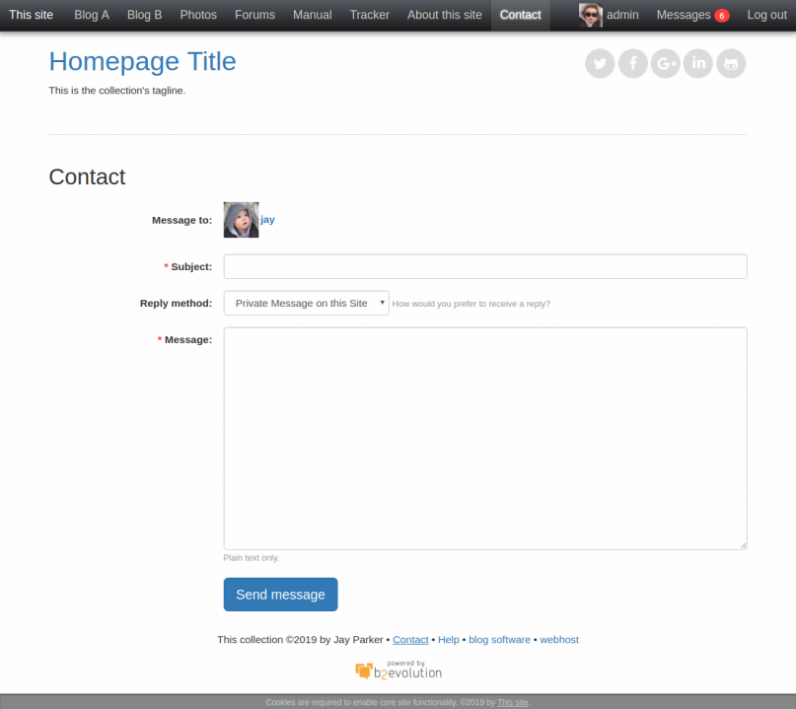
Task: Expand the Reply method dropdown
Action: [x=306, y=303]
